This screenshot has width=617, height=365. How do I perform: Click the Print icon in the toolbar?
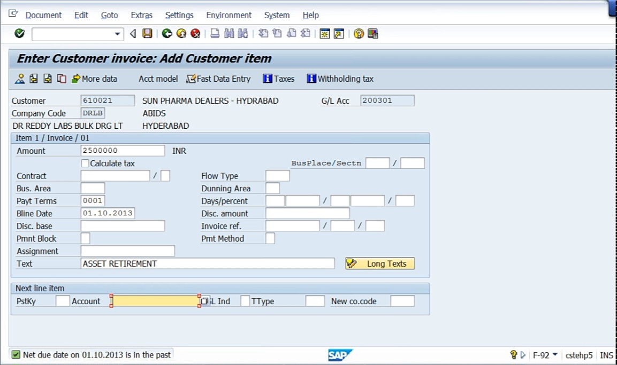point(215,34)
